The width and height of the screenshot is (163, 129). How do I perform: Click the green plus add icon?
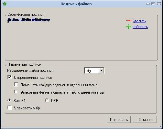pos(128,27)
